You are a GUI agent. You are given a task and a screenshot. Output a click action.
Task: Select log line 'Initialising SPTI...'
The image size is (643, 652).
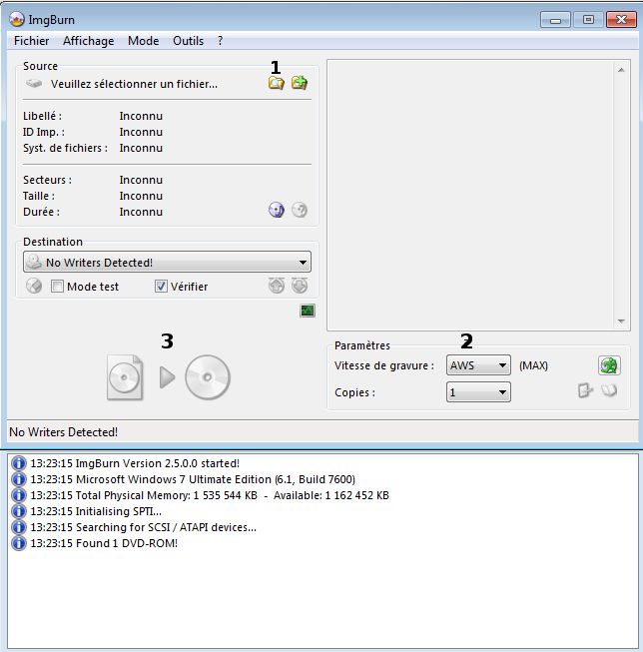click(96, 511)
